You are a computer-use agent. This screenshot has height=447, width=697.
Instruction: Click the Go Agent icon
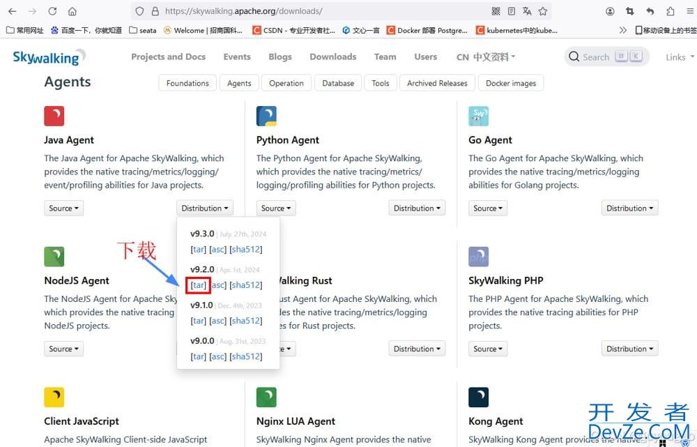478,116
